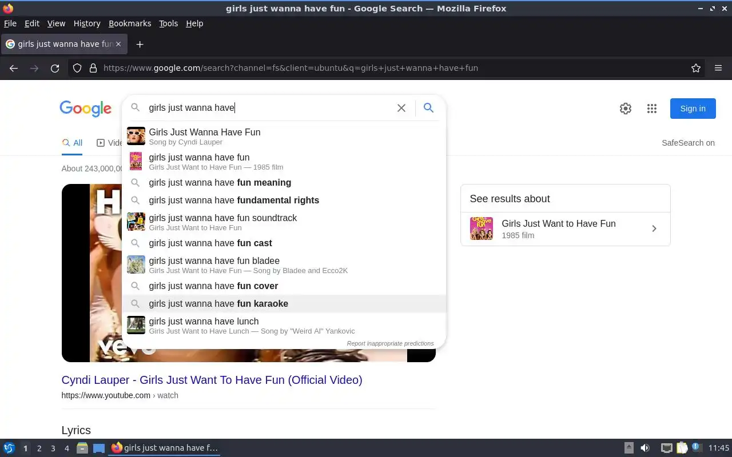This screenshot has width=732, height=457.
Task: Open the History menu
Action: 87,23
